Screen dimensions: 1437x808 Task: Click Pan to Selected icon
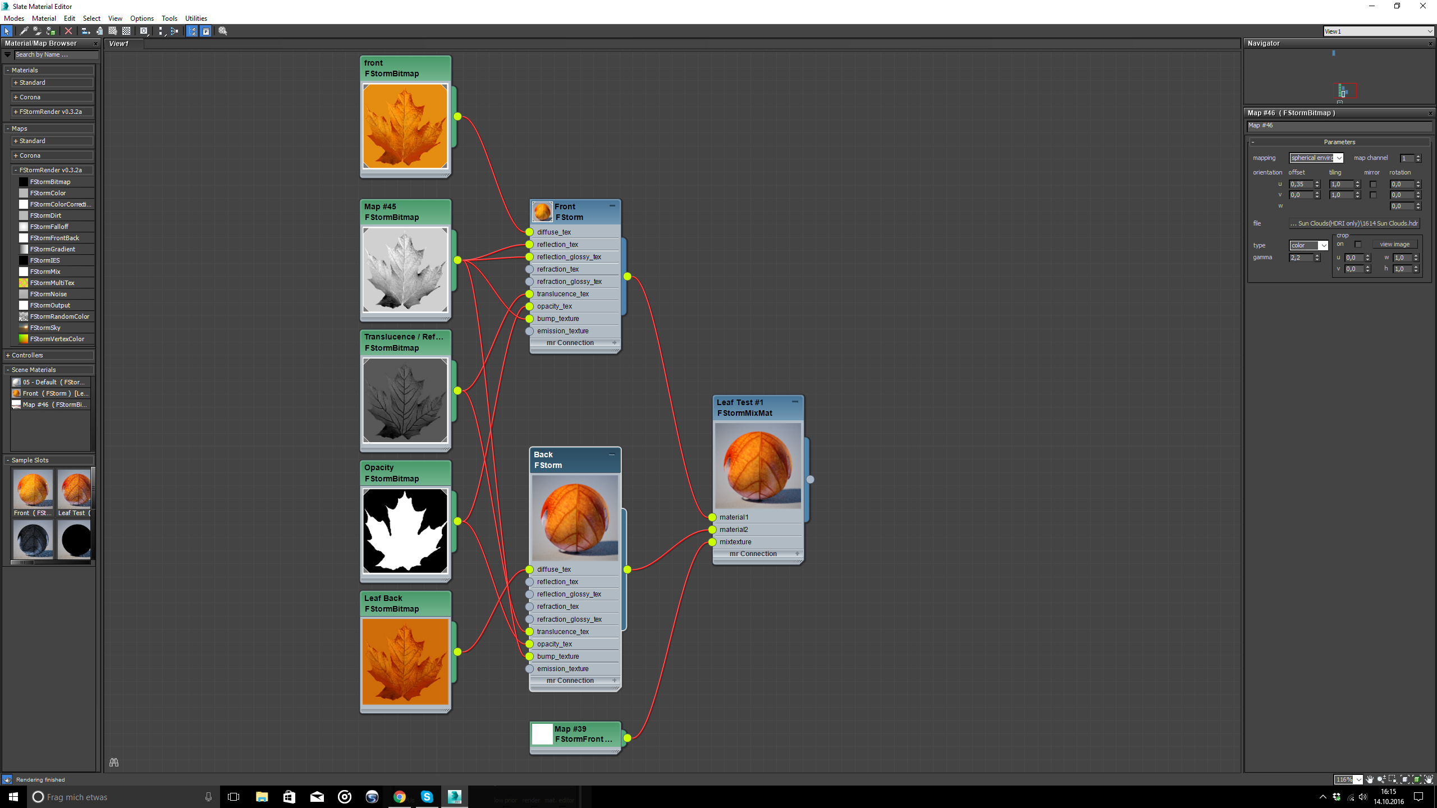(1429, 779)
